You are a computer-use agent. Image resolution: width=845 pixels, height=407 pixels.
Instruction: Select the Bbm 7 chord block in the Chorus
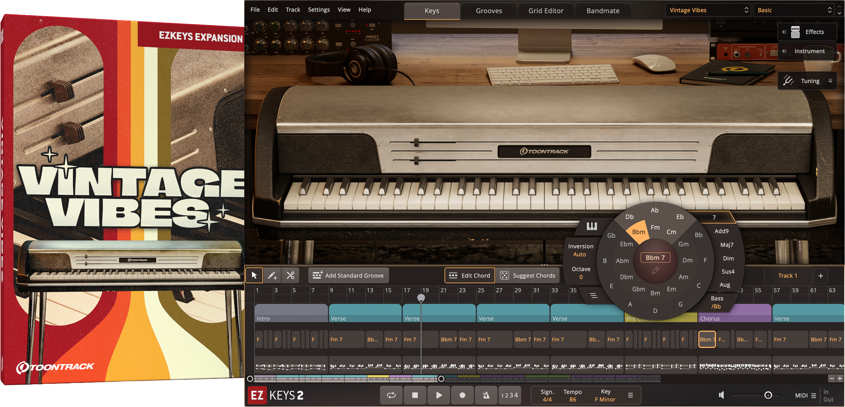point(707,339)
